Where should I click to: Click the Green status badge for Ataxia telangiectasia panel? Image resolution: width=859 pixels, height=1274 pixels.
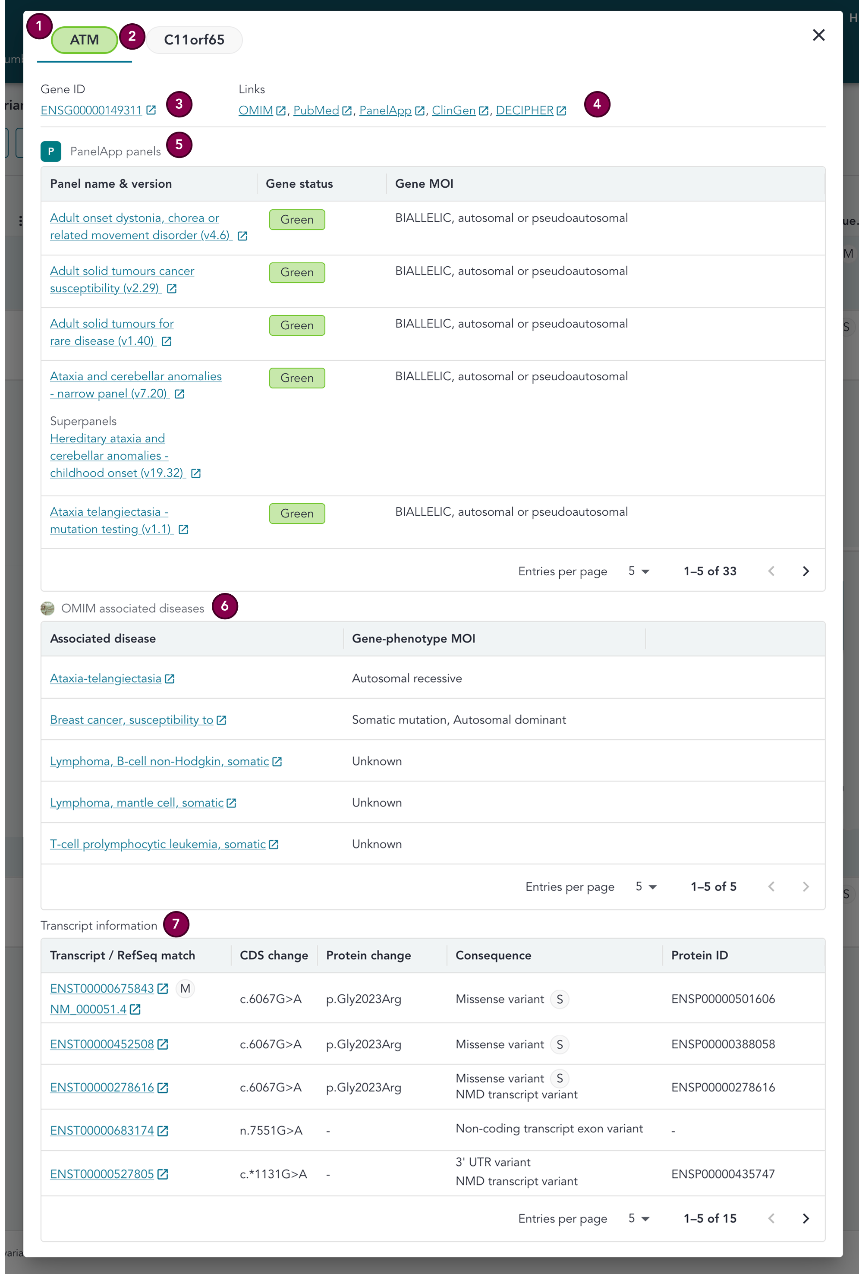(x=297, y=514)
